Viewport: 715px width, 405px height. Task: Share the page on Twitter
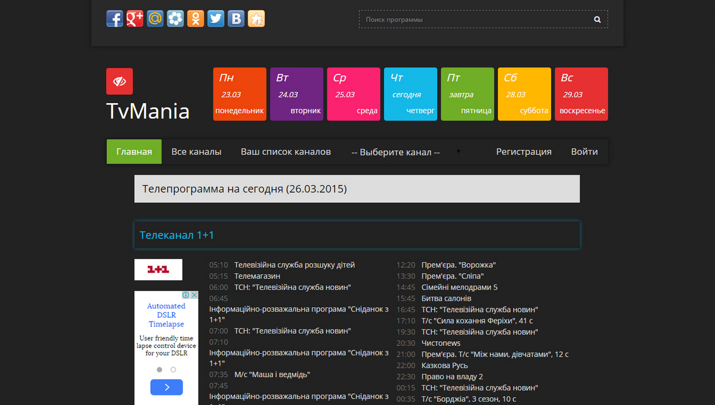pos(216,18)
